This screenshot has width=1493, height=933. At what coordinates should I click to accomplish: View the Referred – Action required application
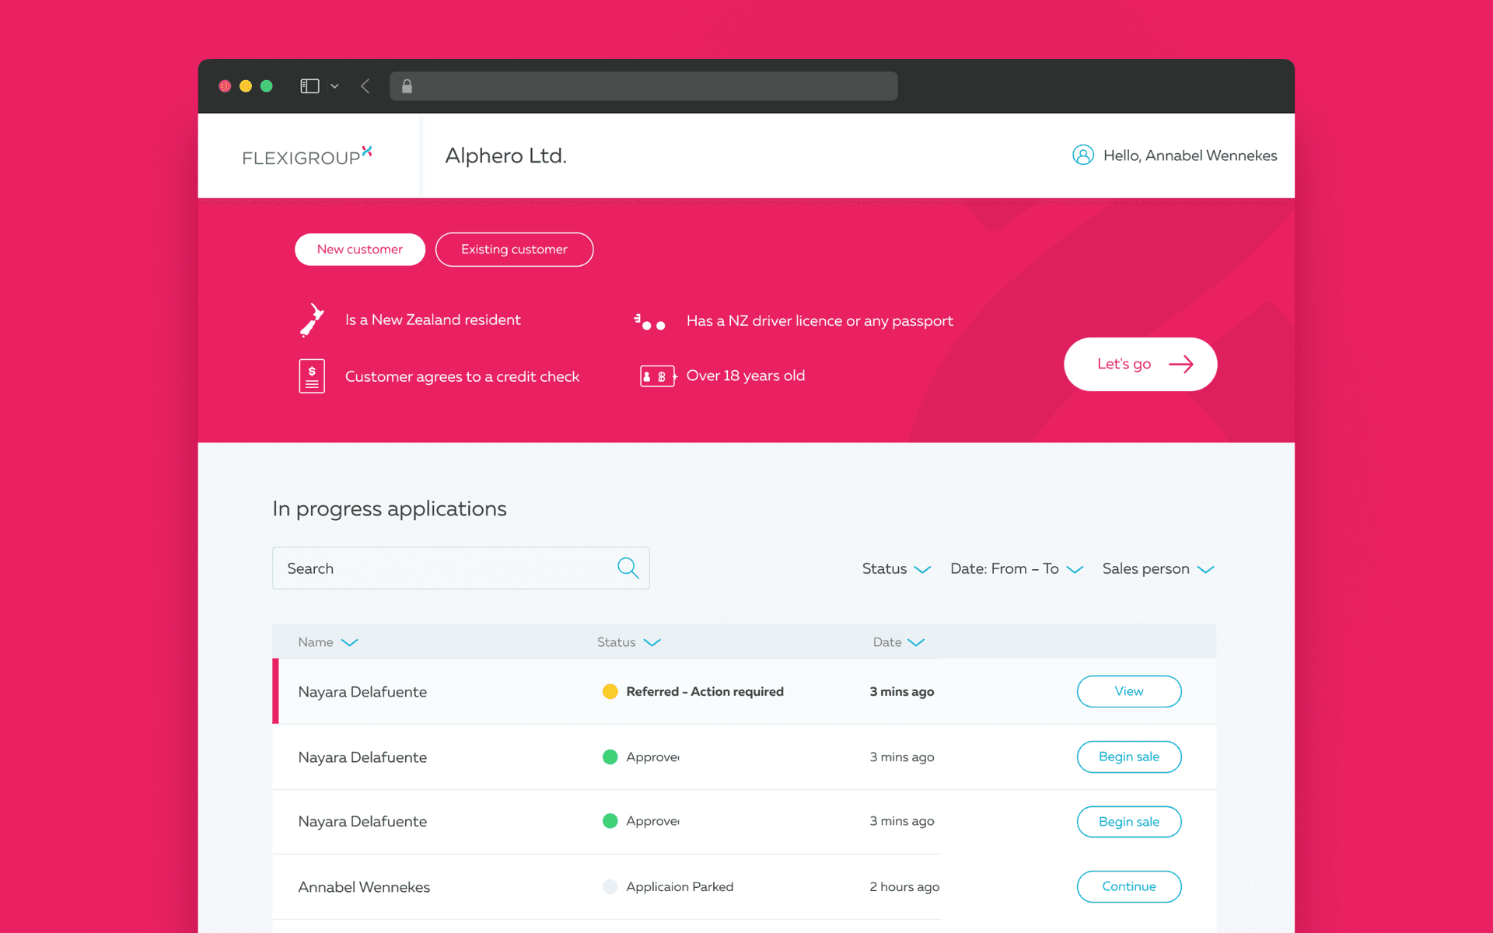click(1129, 691)
